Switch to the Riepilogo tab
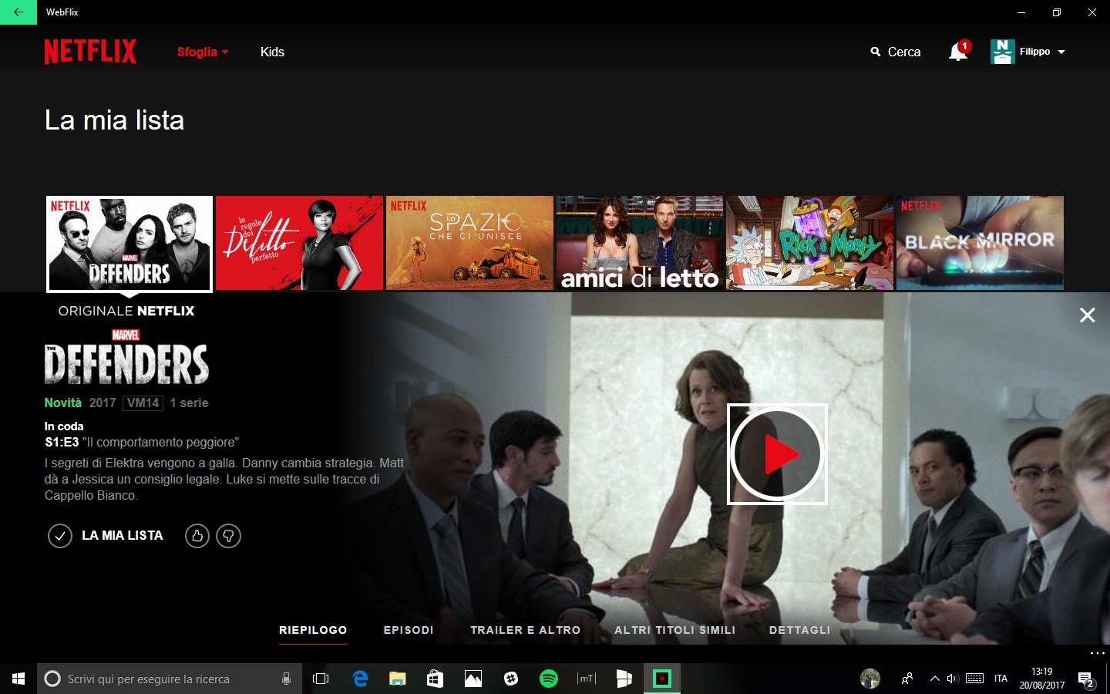This screenshot has width=1110, height=694. coord(313,630)
